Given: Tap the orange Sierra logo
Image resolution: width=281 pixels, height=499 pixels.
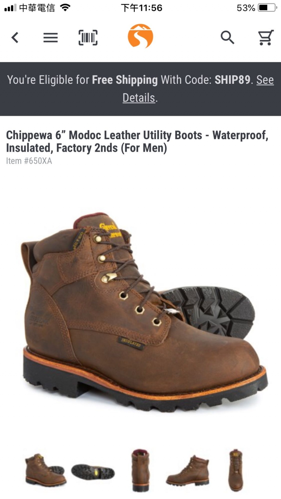Looking at the screenshot, I should 140,36.
